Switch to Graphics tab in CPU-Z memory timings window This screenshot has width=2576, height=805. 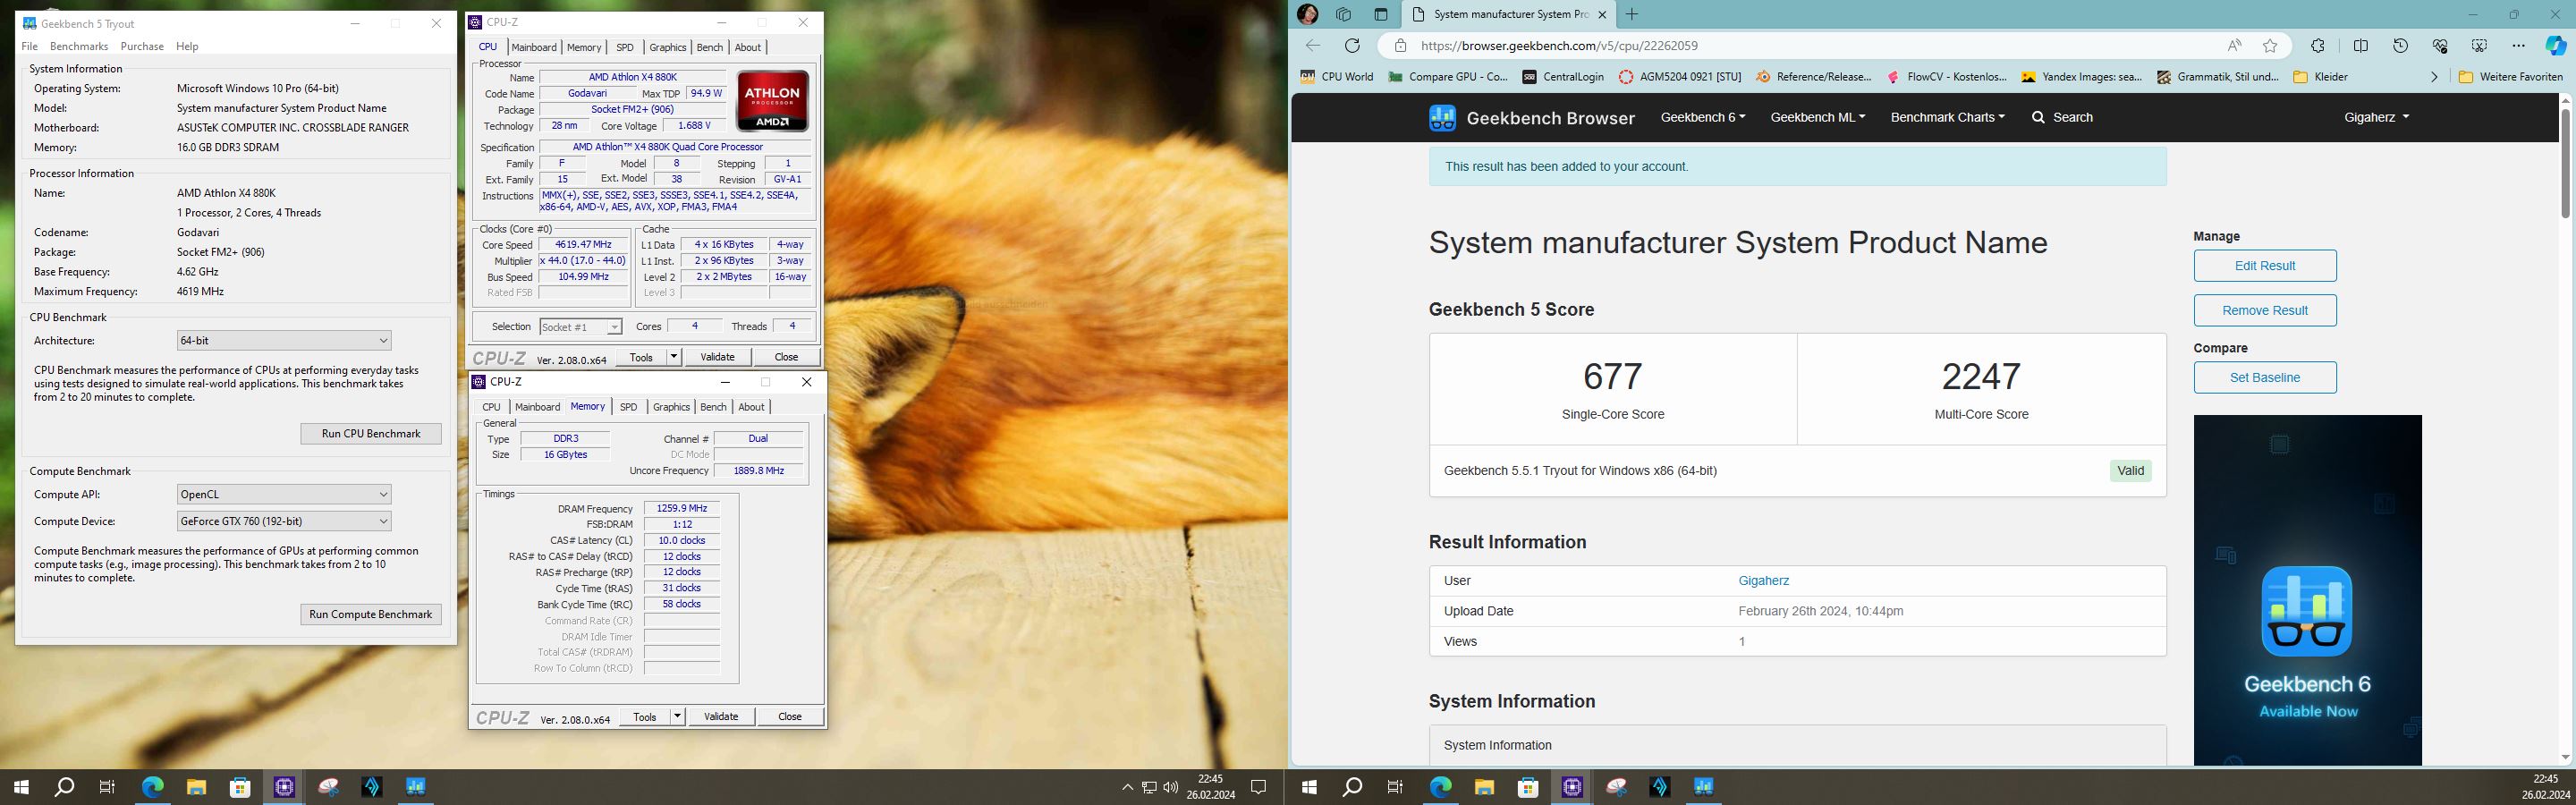coord(671,407)
